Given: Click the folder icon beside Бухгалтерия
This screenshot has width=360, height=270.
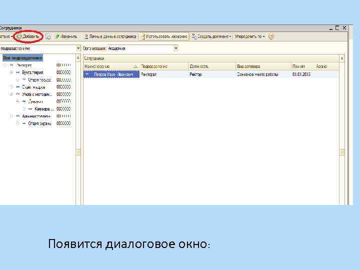Looking at the screenshot, I should tap(17, 72).
